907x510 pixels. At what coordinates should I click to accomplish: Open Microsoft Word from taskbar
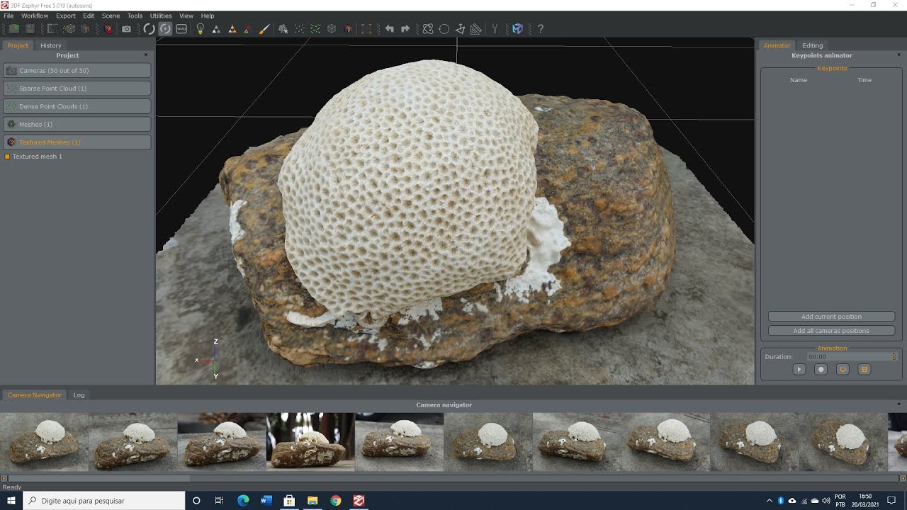click(x=266, y=501)
